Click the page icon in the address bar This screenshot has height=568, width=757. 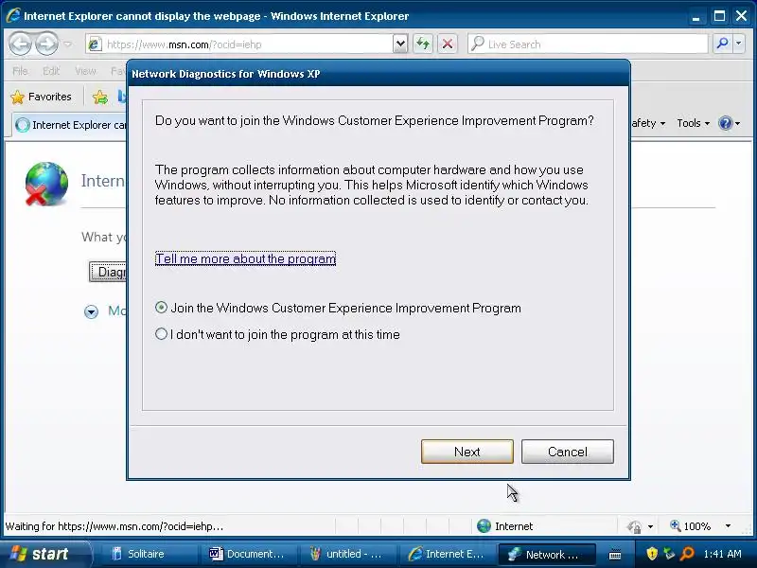pyautogui.click(x=95, y=44)
